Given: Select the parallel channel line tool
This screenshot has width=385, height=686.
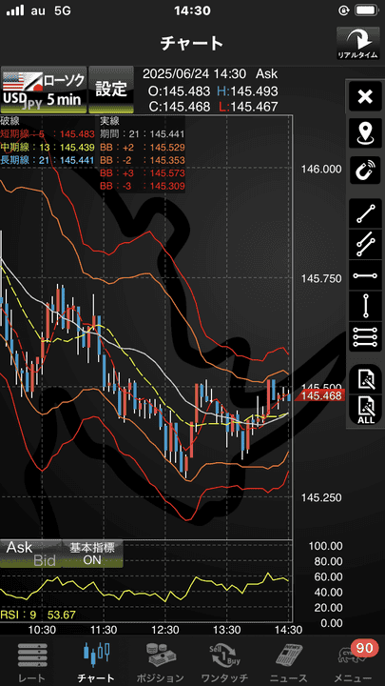Looking at the screenshot, I should [365, 244].
